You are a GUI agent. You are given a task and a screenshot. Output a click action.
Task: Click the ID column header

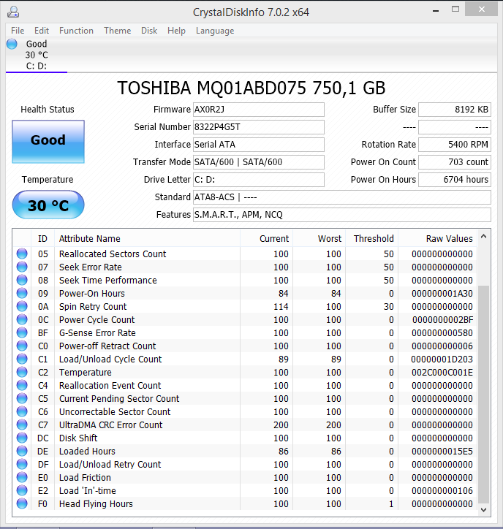click(x=42, y=238)
